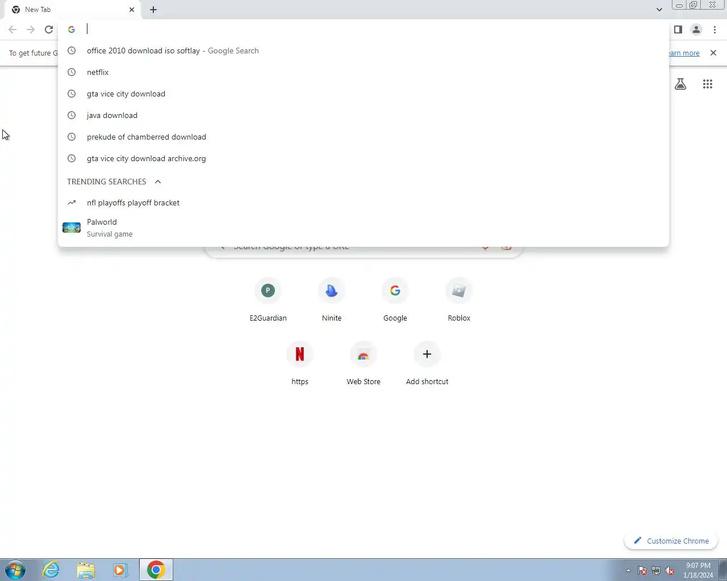Open the tab search dropdown arrow
The width and height of the screenshot is (727, 581).
[659, 10]
